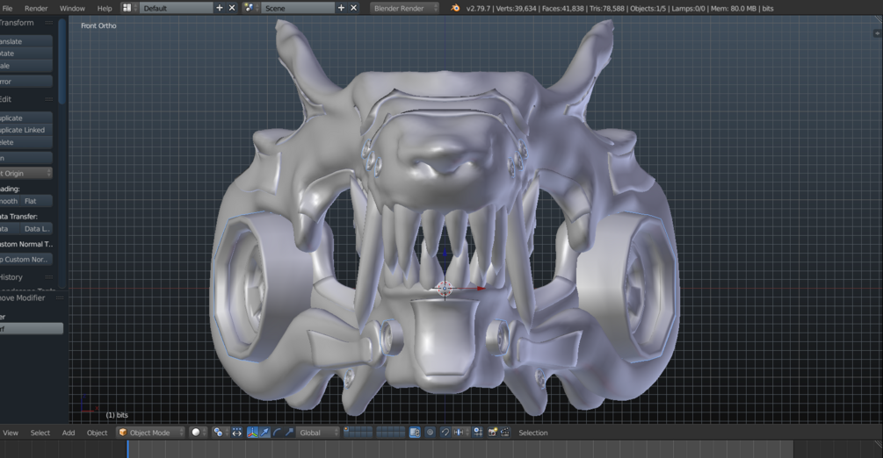Click the red X axis manipulator arrow
Image resolution: width=883 pixels, height=458 pixels.
pos(480,288)
